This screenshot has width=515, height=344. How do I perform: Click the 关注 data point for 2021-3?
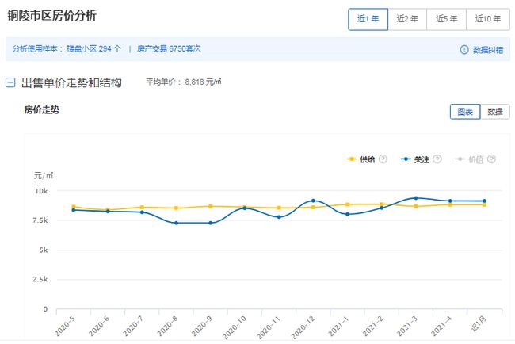(x=416, y=198)
